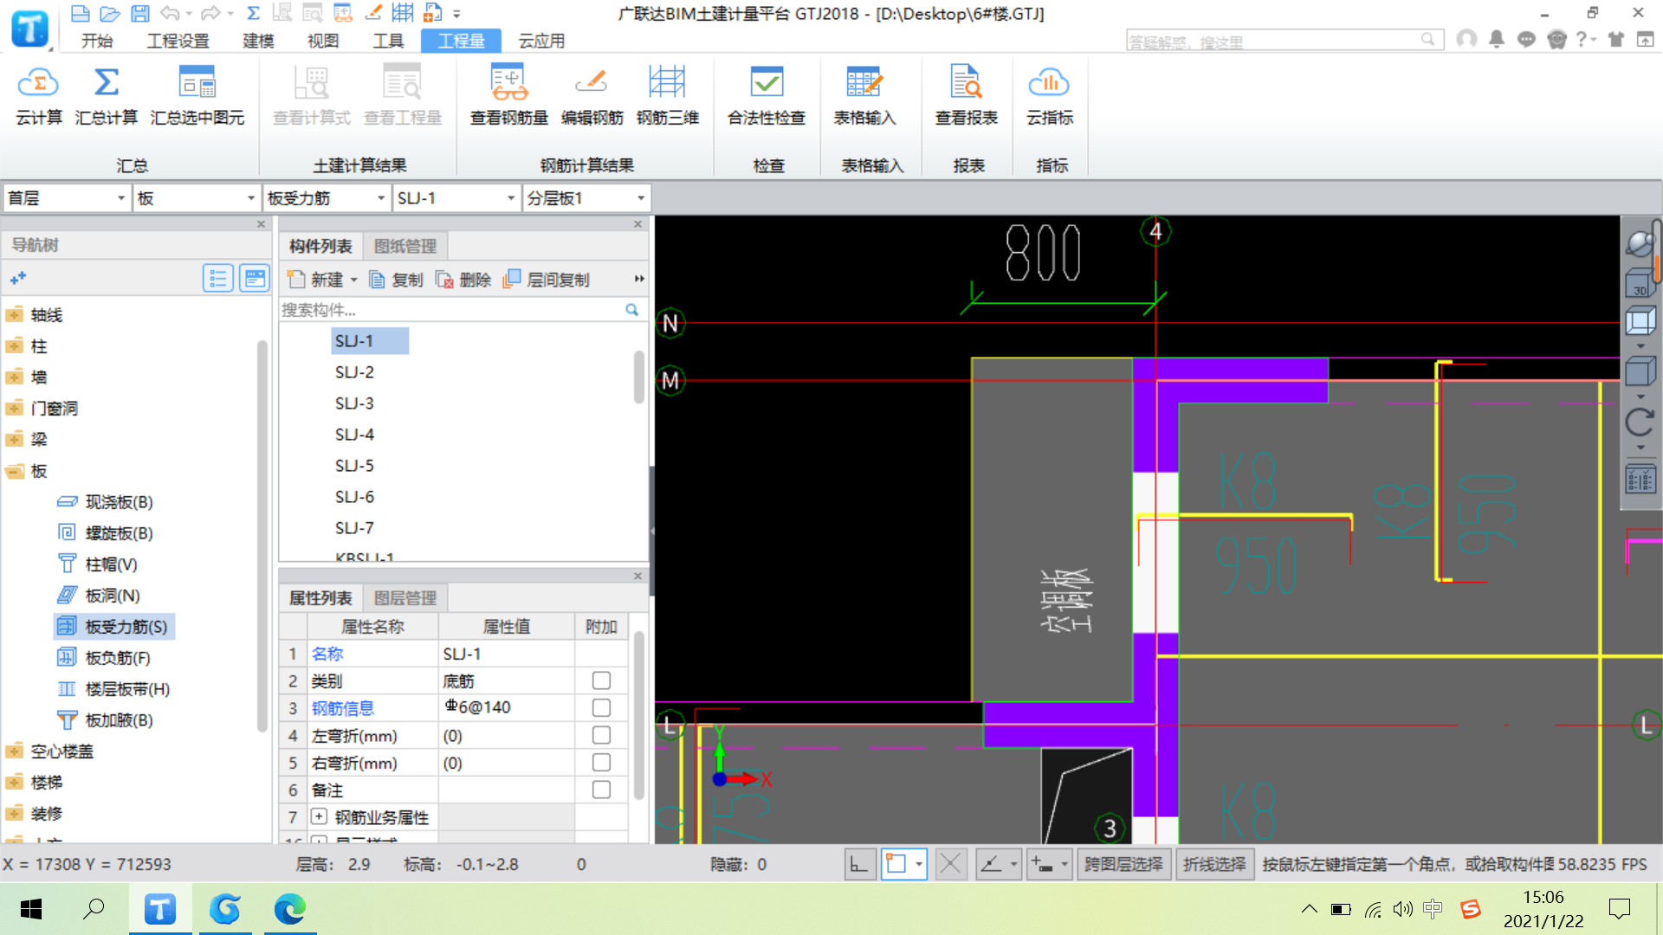Switch navigation tree to list view icon

pos(218,278)
